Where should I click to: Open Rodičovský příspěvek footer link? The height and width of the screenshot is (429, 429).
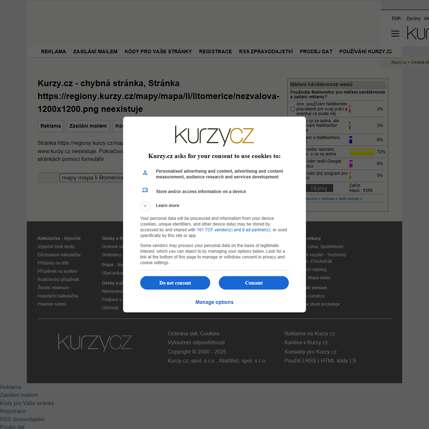(x=58, y=280)
